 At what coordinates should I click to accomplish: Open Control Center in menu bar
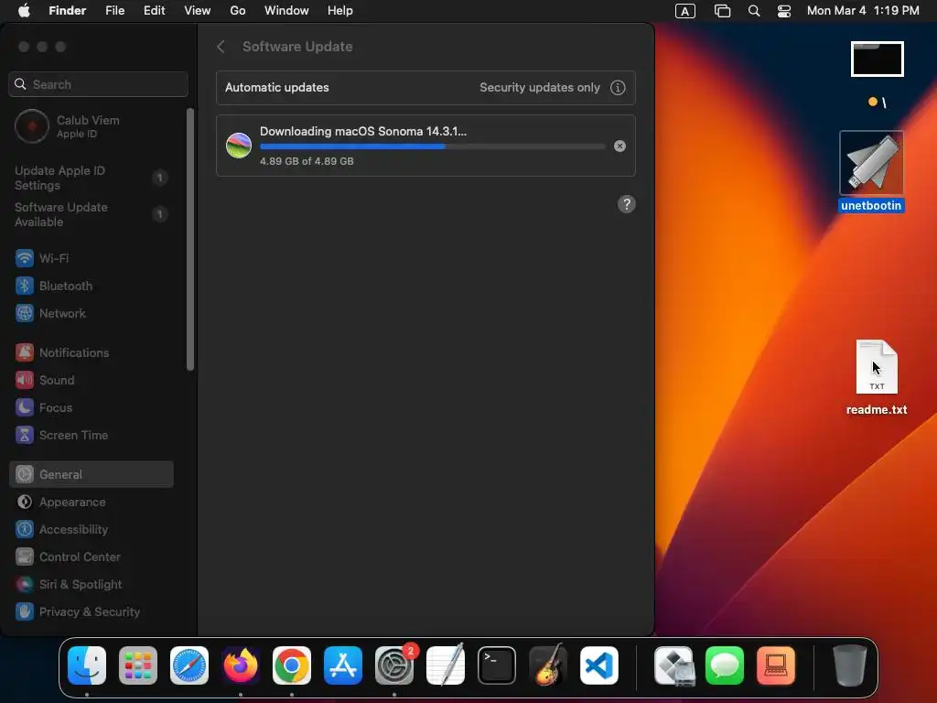(784, 11)
